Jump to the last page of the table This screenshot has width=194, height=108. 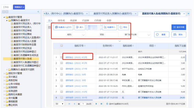click(101, 104)
